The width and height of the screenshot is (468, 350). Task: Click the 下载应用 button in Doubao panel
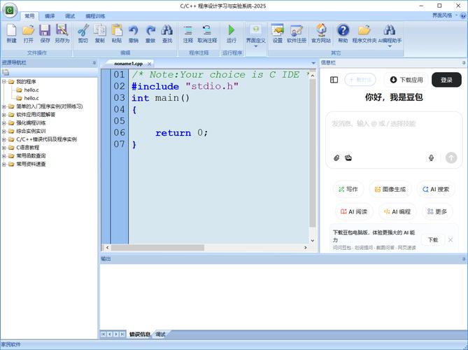pos(406,80)
